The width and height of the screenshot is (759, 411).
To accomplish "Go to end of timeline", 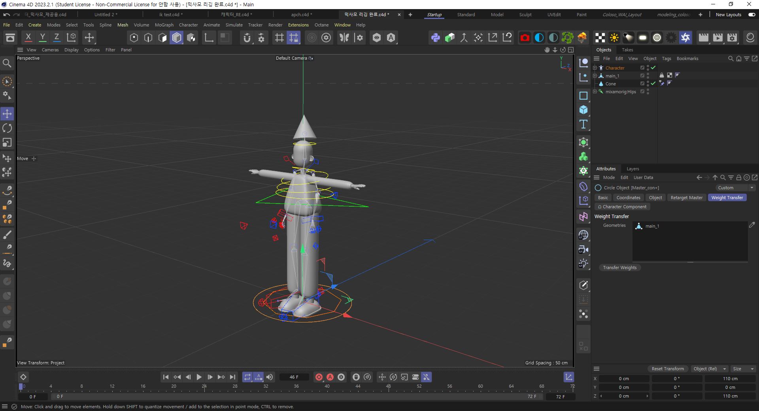I will [x=232, y=377].
